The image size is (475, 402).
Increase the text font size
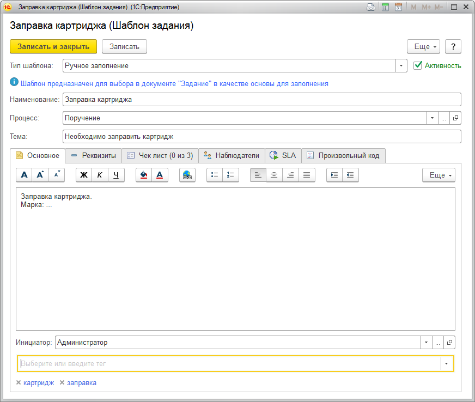[x=40, y=175]
